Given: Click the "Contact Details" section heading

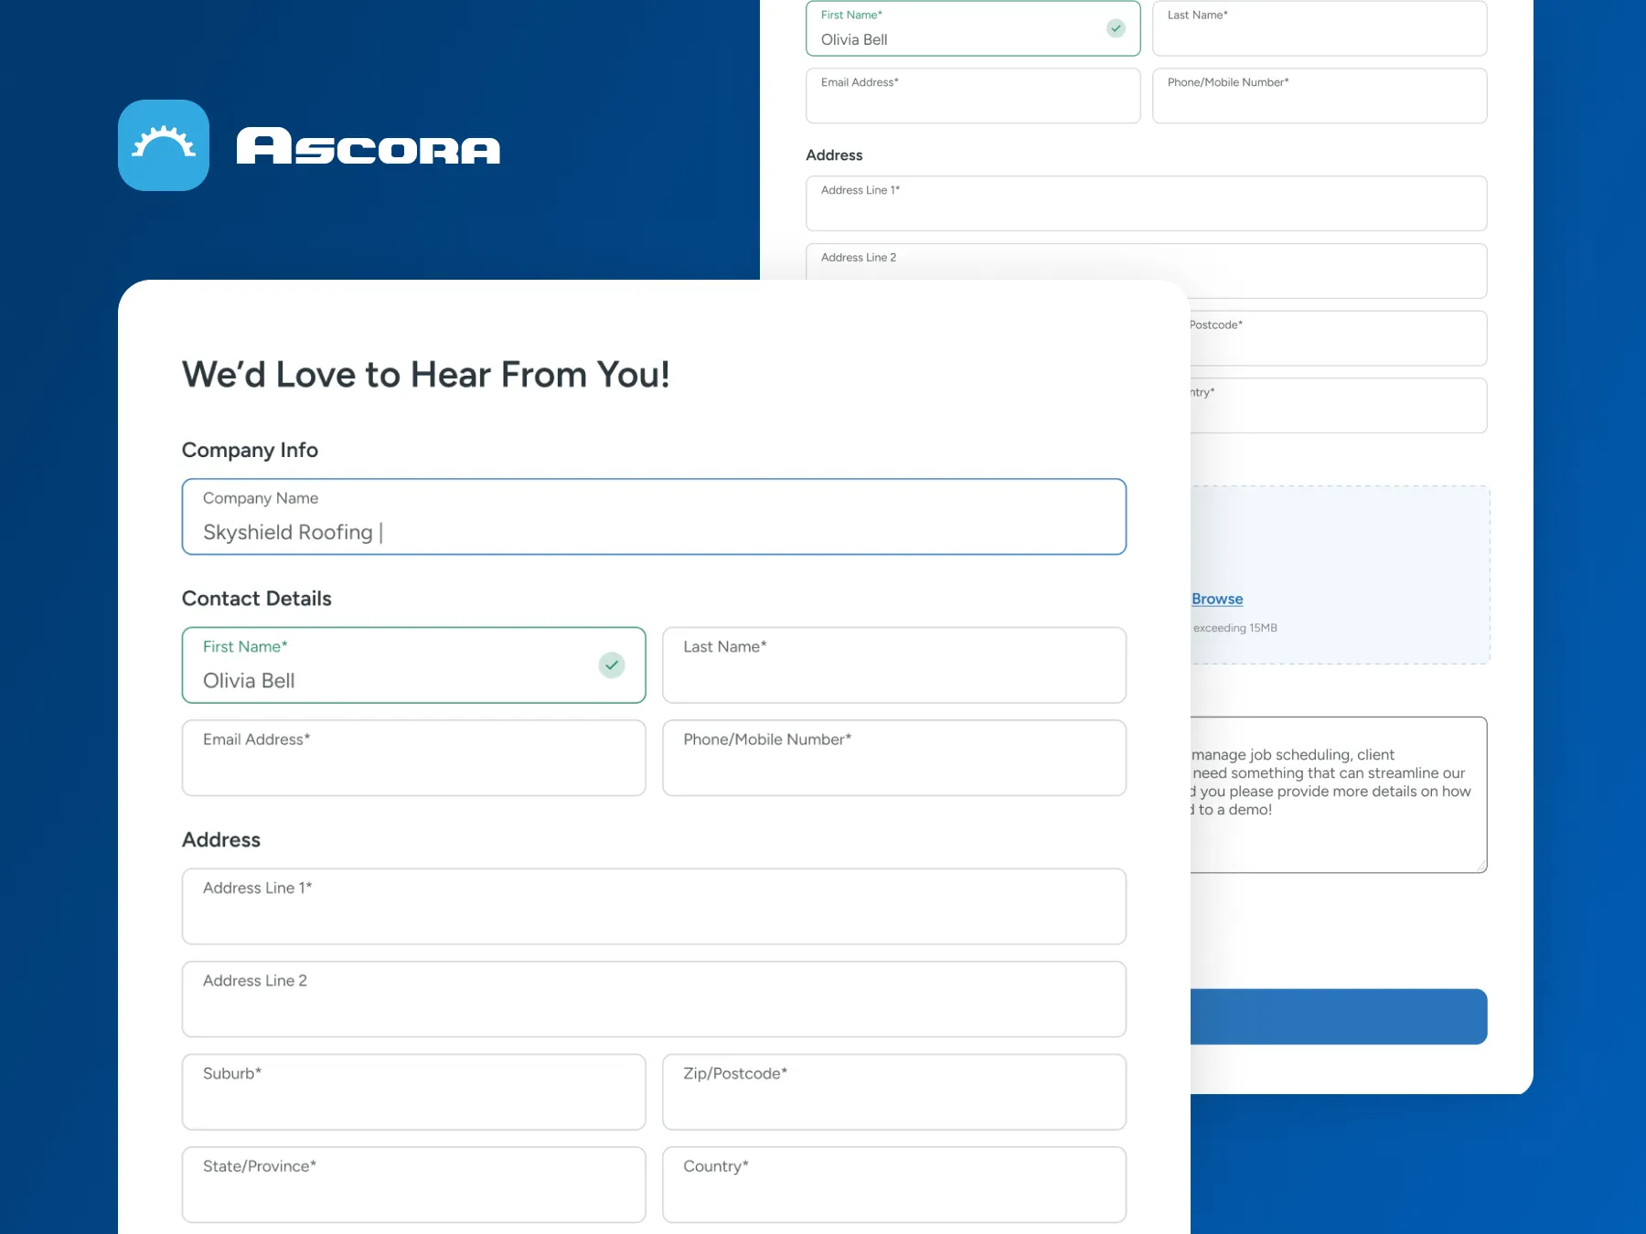Looking at the screenshot, I should pyautogui.click(x=257, y=599).
